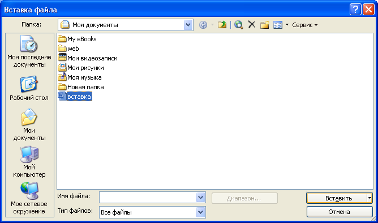Select the web folder icon
This screenshot has height=223, width=378.
[62, 49]
